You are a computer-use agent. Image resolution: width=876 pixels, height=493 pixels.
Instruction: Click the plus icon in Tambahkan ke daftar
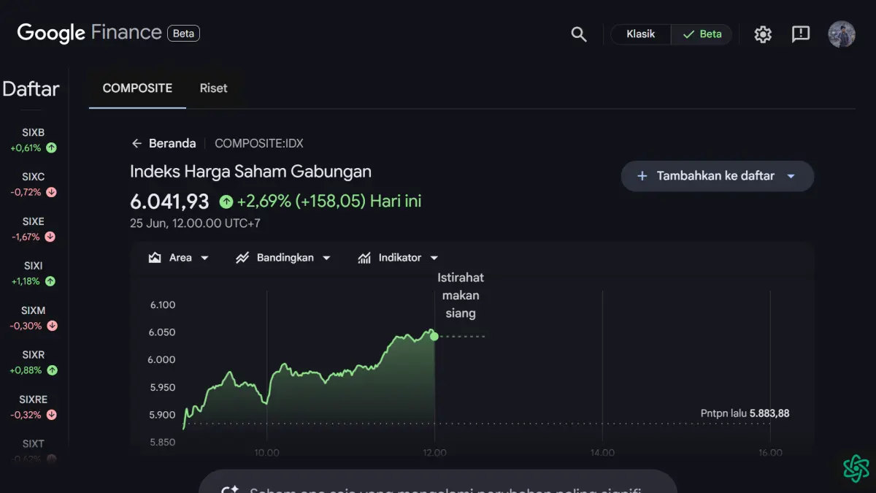[642, 176]
